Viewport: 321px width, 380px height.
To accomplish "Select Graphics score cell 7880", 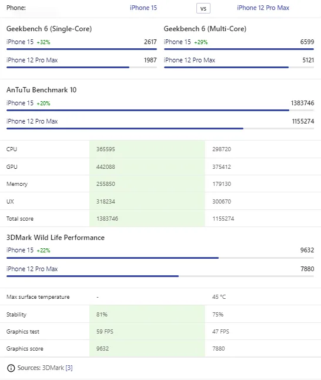I will [219, 348].
